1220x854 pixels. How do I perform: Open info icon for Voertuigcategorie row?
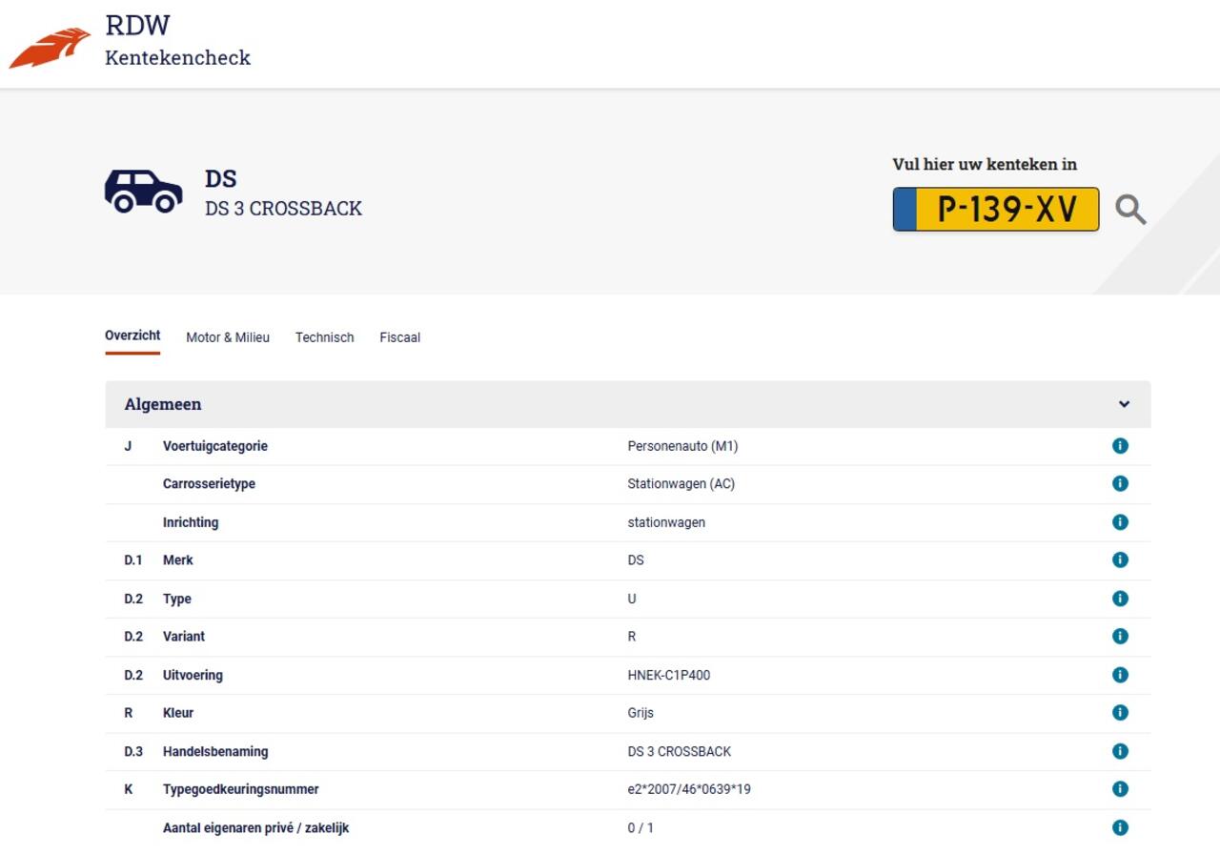pyautogui.click(x=1120, y=445)
